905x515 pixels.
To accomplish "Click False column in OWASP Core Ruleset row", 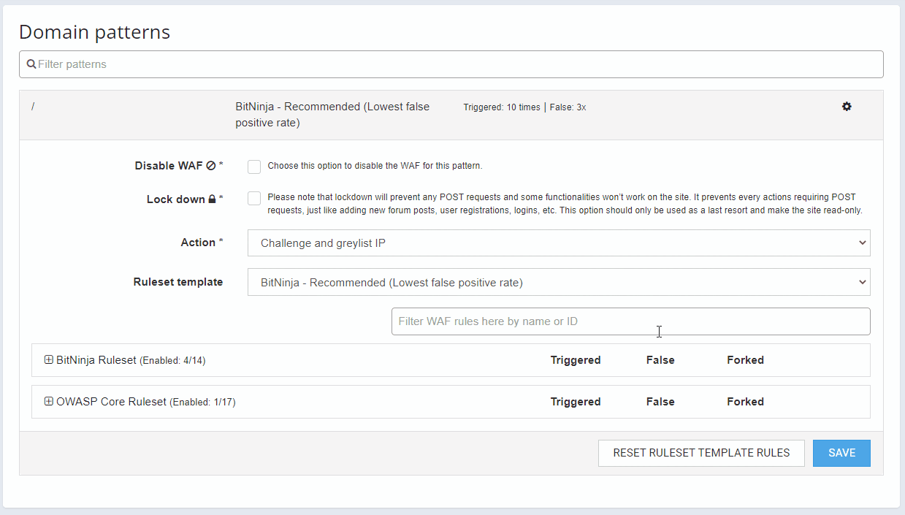I will point(660,402).
